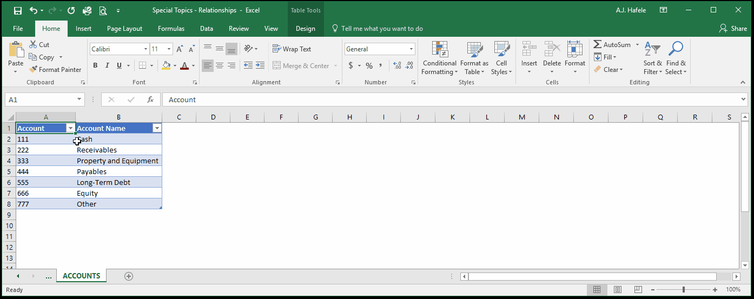Image resolution: width=754 pixels, height=299 pixels.
Task: Click the Borders icon
Action: point(142,65)
